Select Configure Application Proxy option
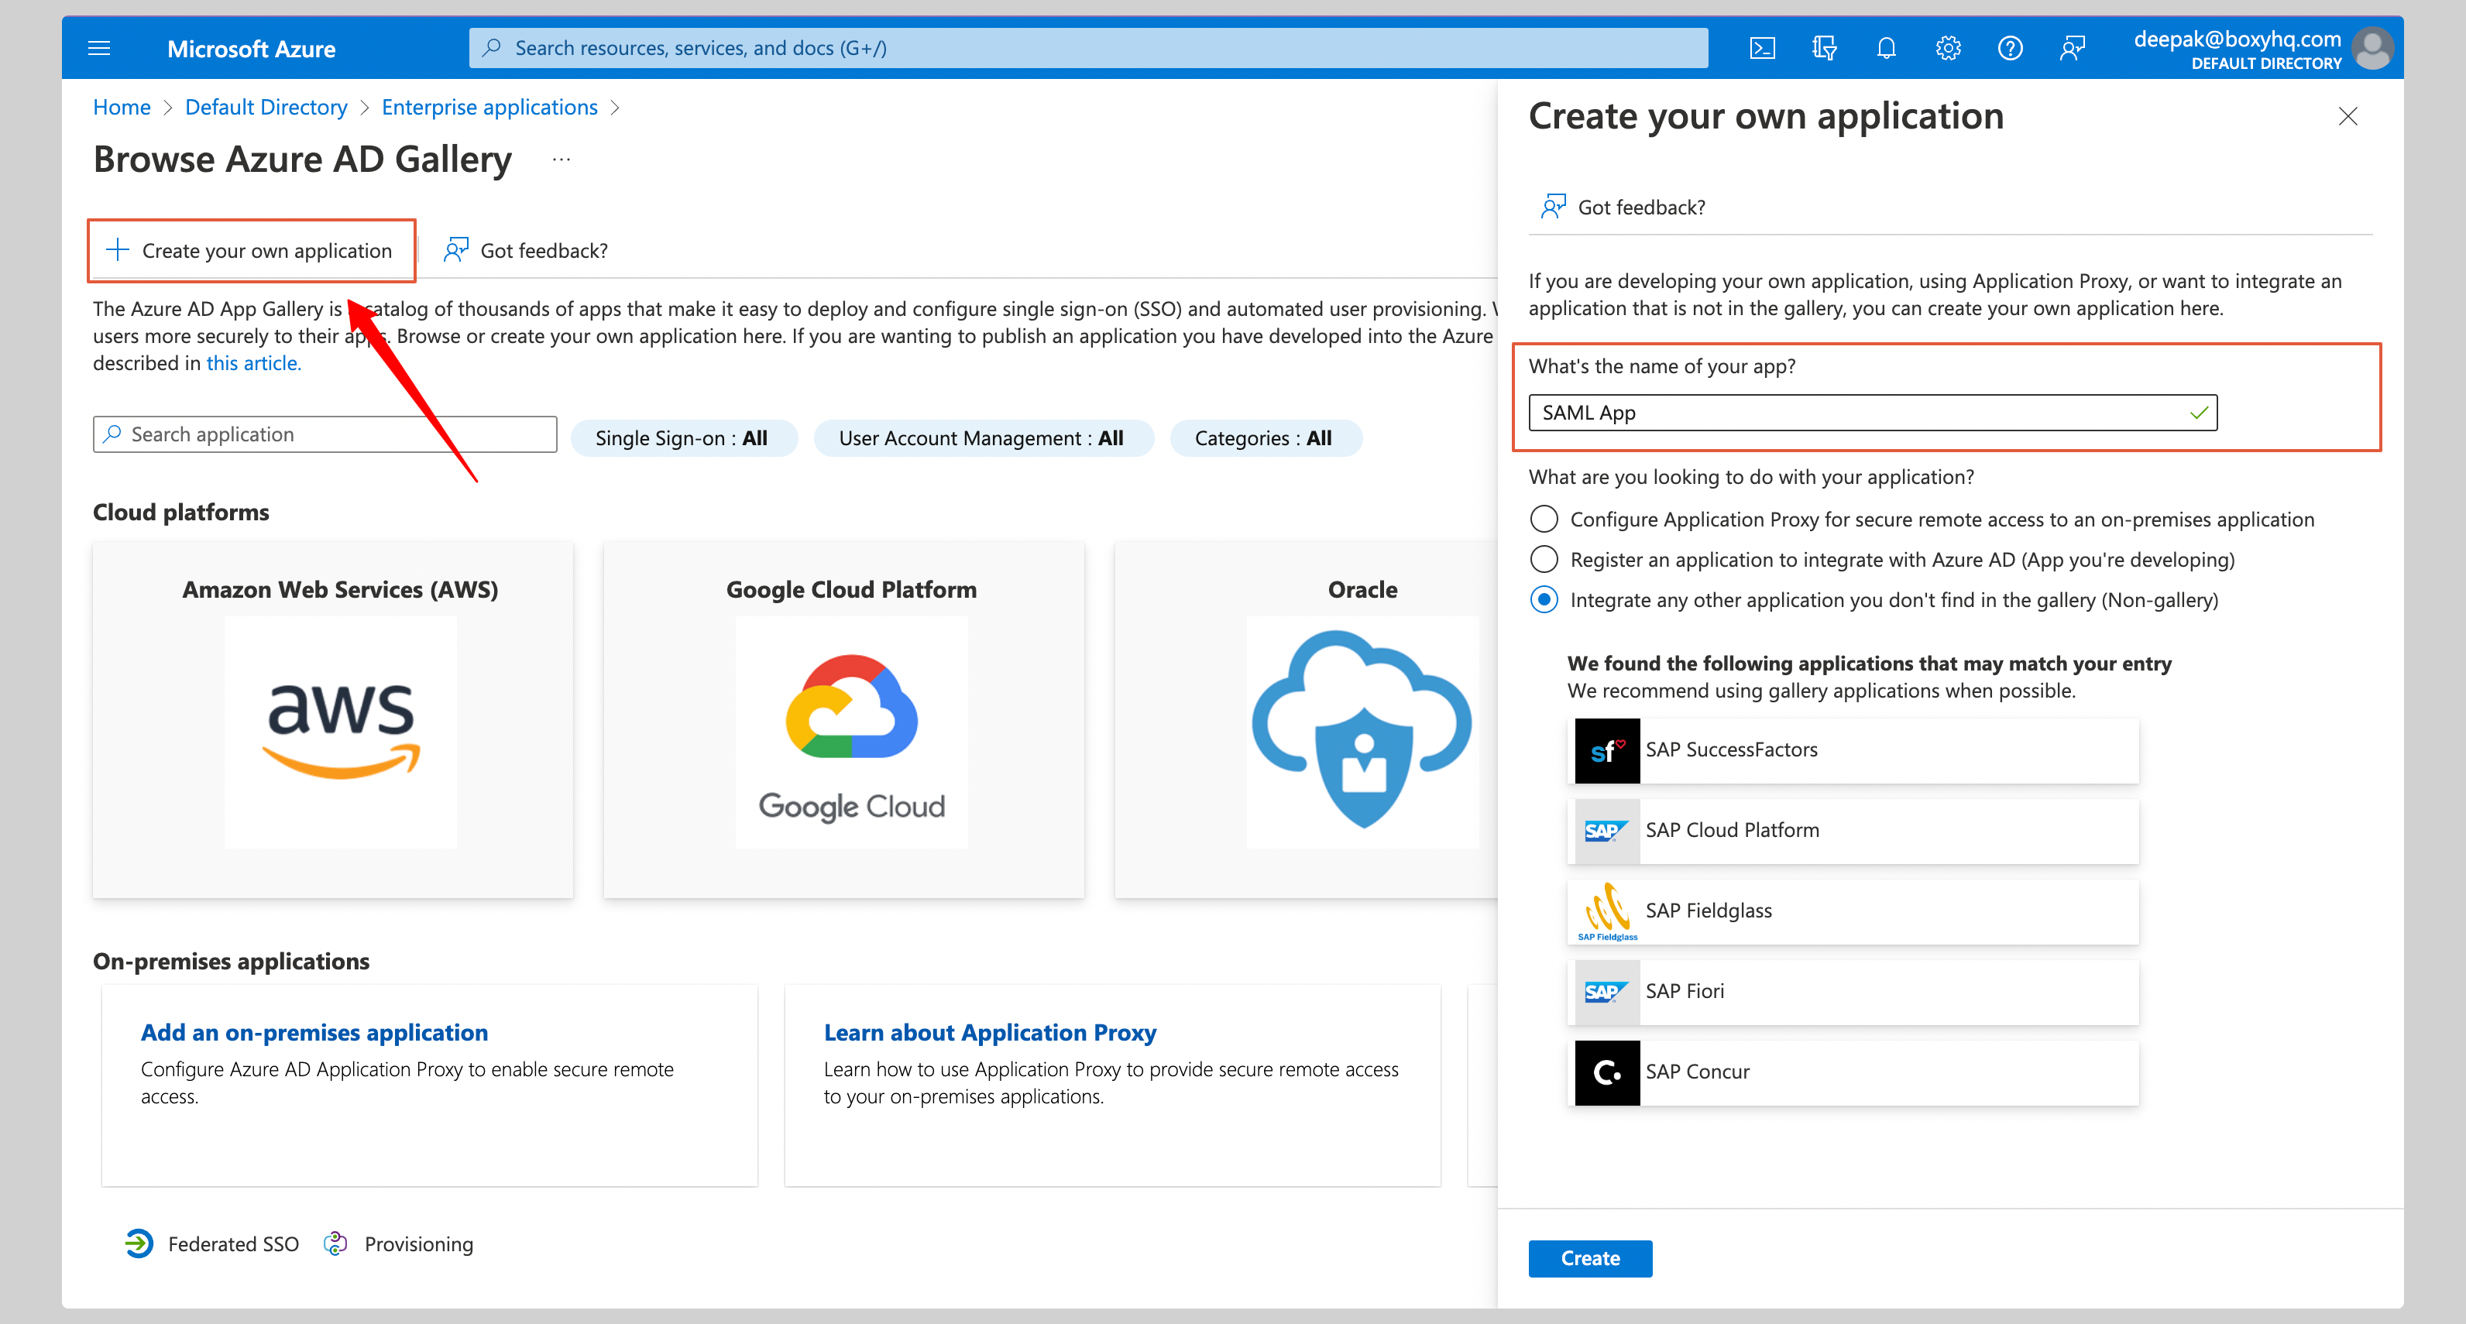This screenshot has width=2466, height=1324. (x=1543, y=519)
